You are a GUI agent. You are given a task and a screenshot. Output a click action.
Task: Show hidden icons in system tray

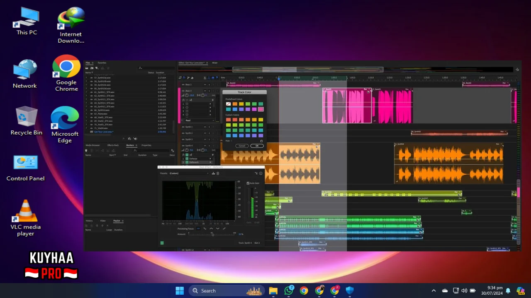pos(434,291)
